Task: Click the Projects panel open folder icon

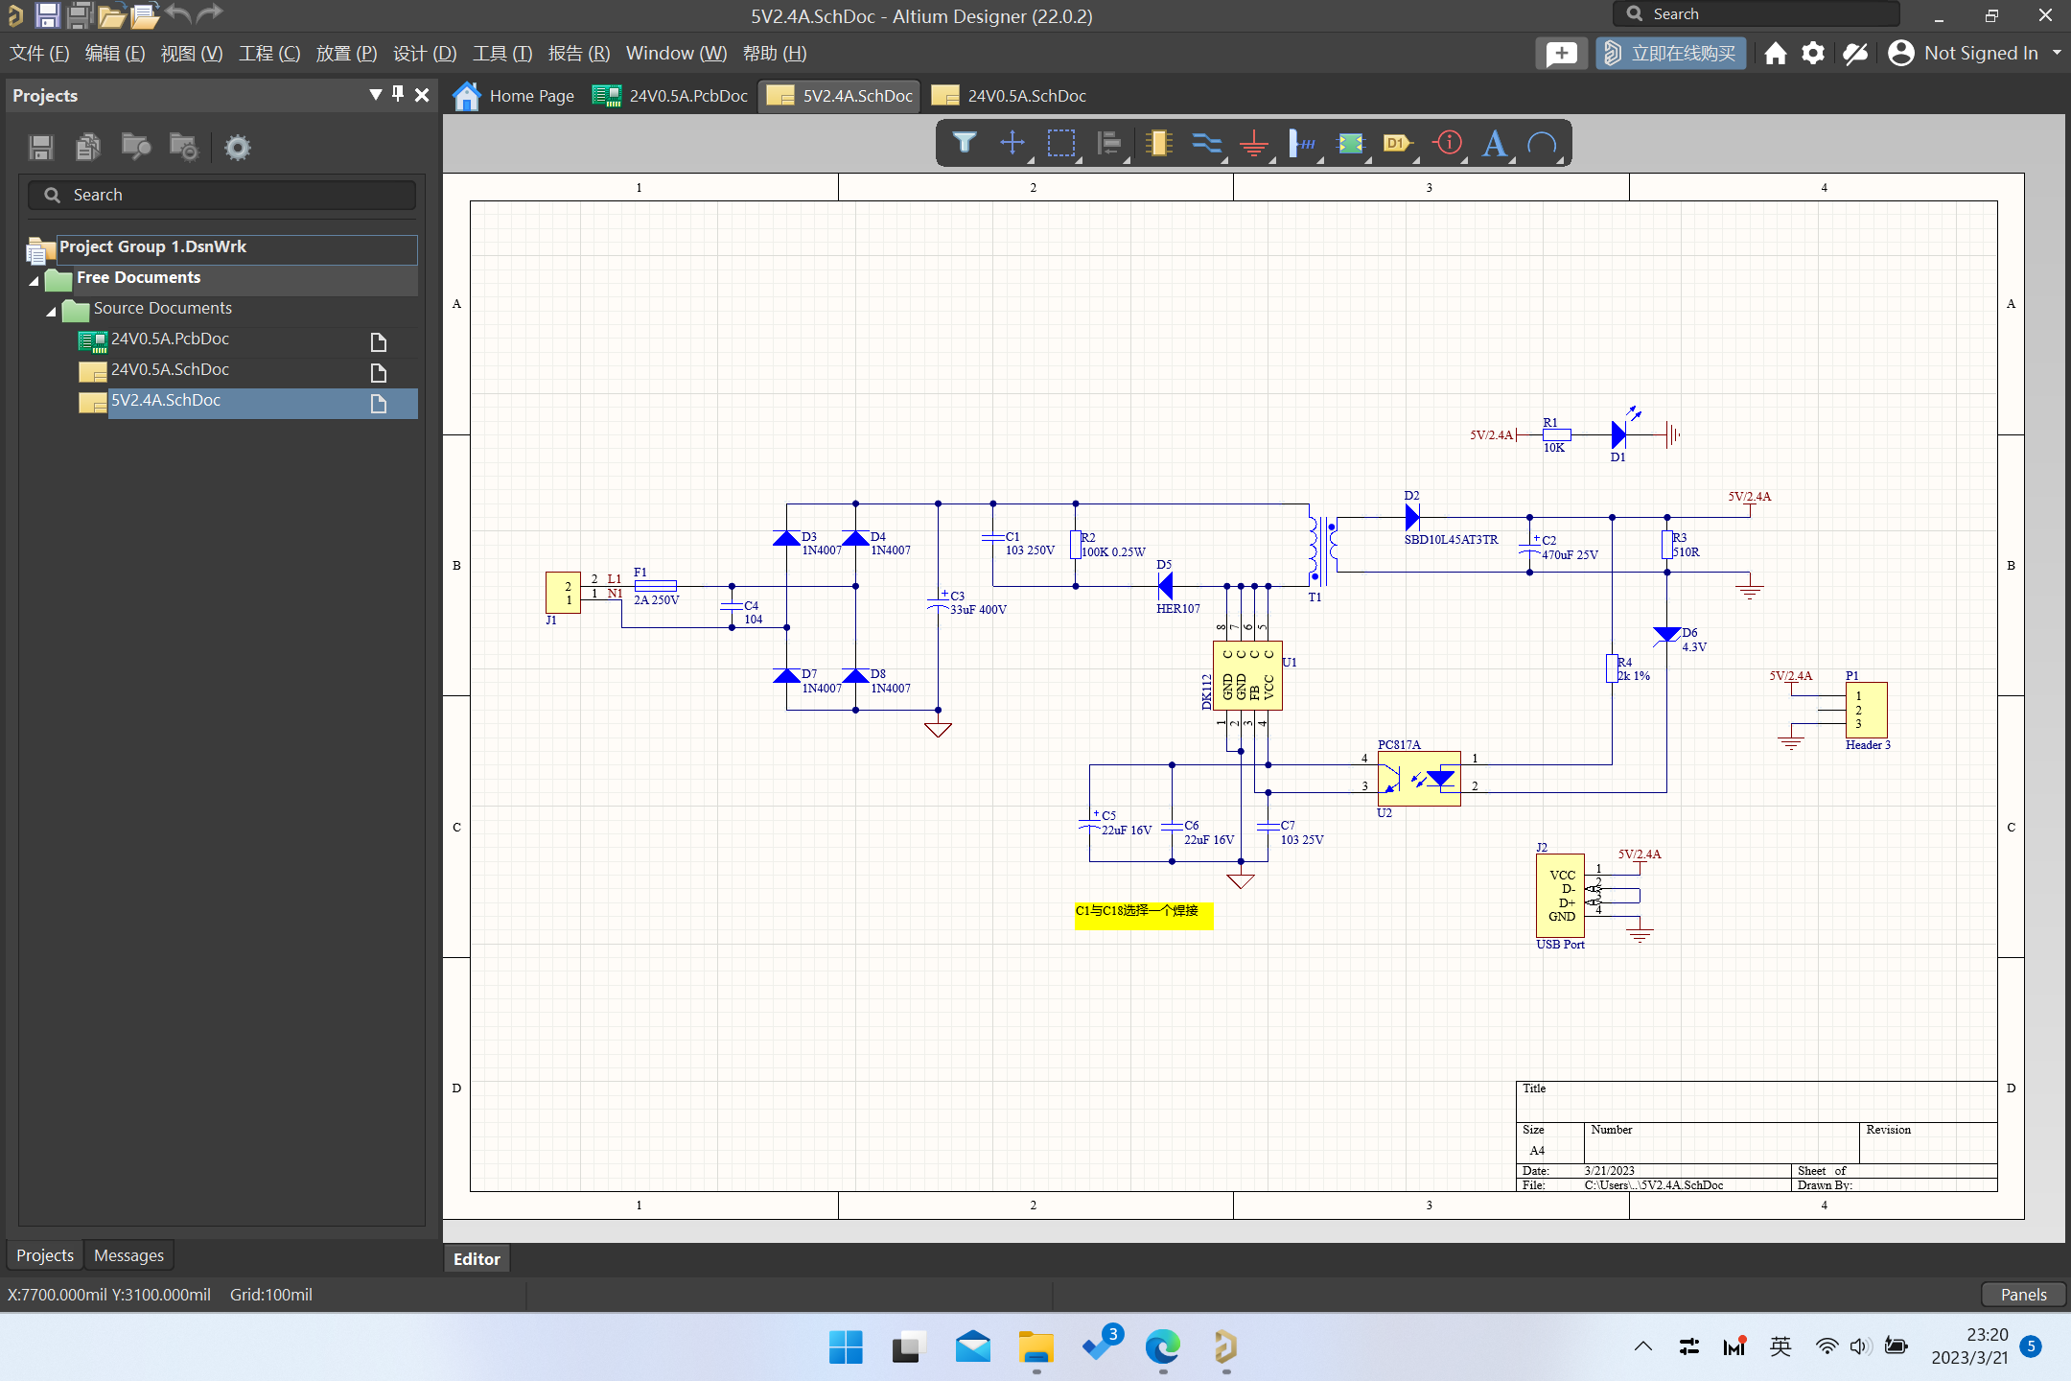Action: [136, 147]
